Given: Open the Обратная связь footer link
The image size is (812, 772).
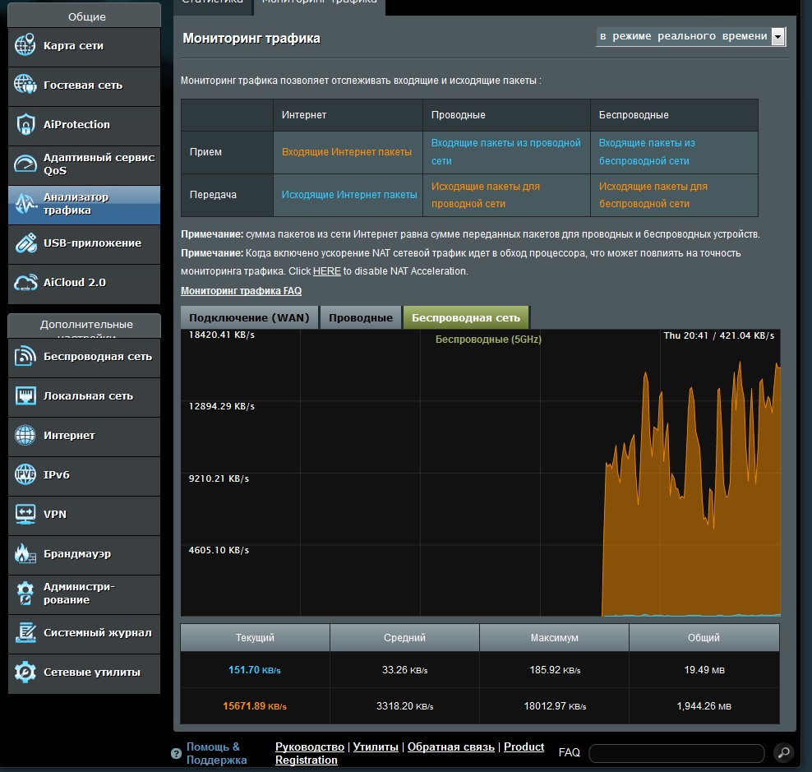Looking at the screenshot, I should (x=450, y=747).
